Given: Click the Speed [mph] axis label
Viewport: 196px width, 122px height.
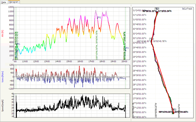Looking at the screenshot, I should tap(3, 106).
